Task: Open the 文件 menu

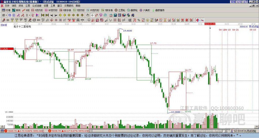Action: (7, 6)
